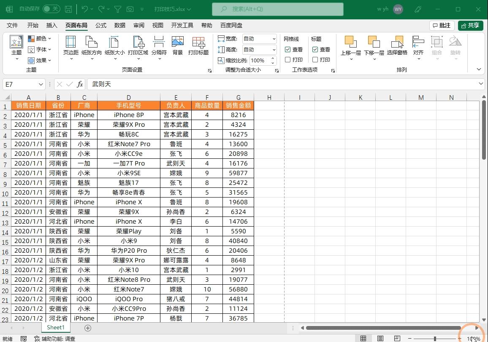Screen dimensions: 488x342
Task: Open the Name Box dropdown arrow
Action: point(40,84)
